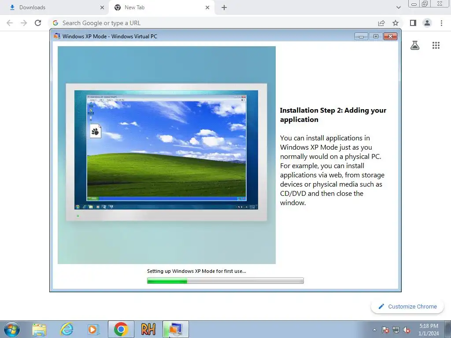Maximize the Windows XP Mode window
Screen dimensions: 451x338
(376, 37)
